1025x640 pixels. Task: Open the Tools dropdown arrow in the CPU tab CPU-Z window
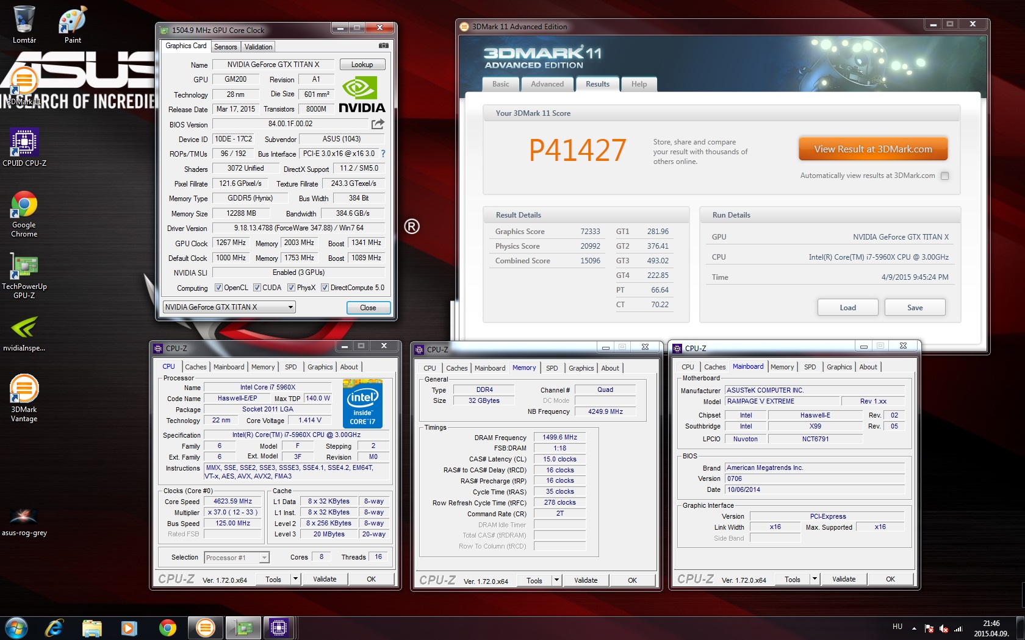[x=295, y=579]
